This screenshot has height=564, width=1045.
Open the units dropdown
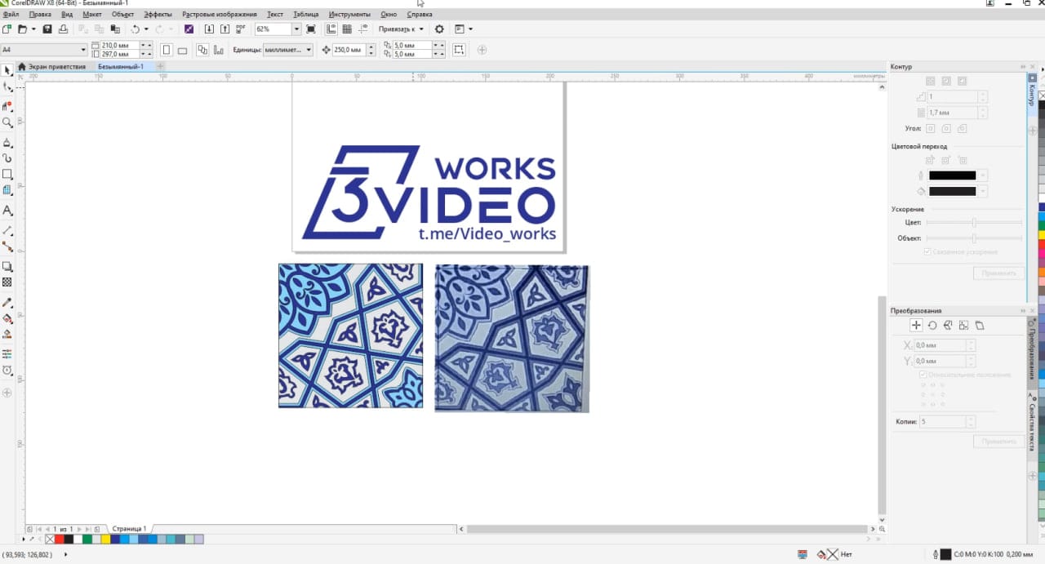click(308, 51)
